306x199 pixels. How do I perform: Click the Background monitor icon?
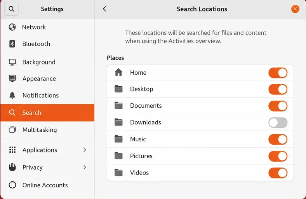coord(12,62)
